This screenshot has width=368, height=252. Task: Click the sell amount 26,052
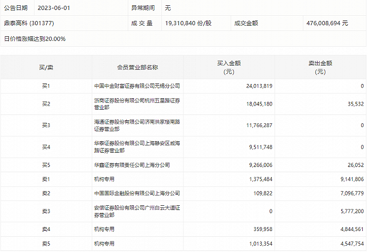click(x=355, y=165)
